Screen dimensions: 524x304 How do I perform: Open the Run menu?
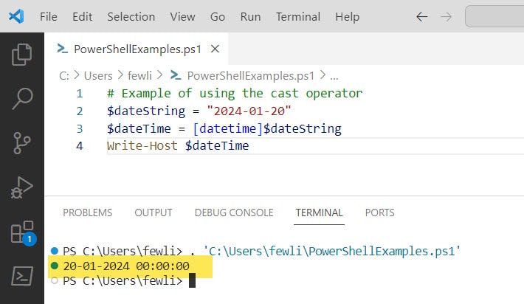tap(250, 16)
